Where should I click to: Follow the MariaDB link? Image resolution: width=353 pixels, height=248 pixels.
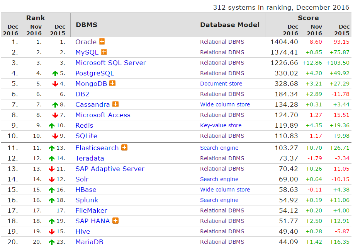(89, 242)
